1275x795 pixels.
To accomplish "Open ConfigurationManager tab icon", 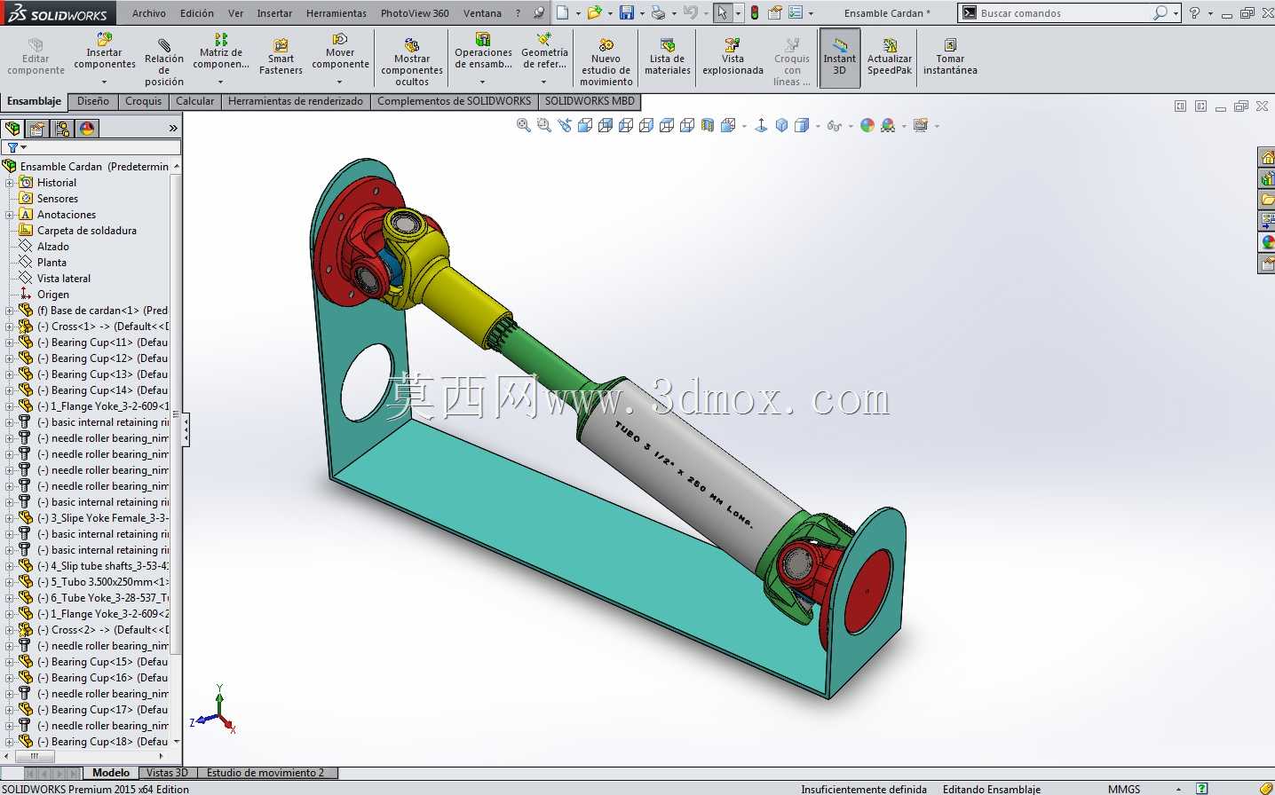I will (x=62, y=128).
